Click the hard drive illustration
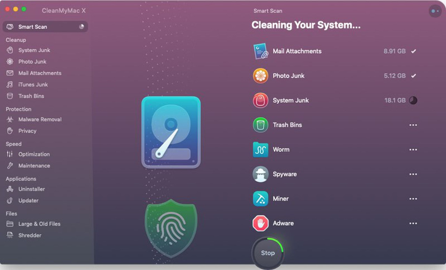This screenshot has width=446, height=270. 171,133
